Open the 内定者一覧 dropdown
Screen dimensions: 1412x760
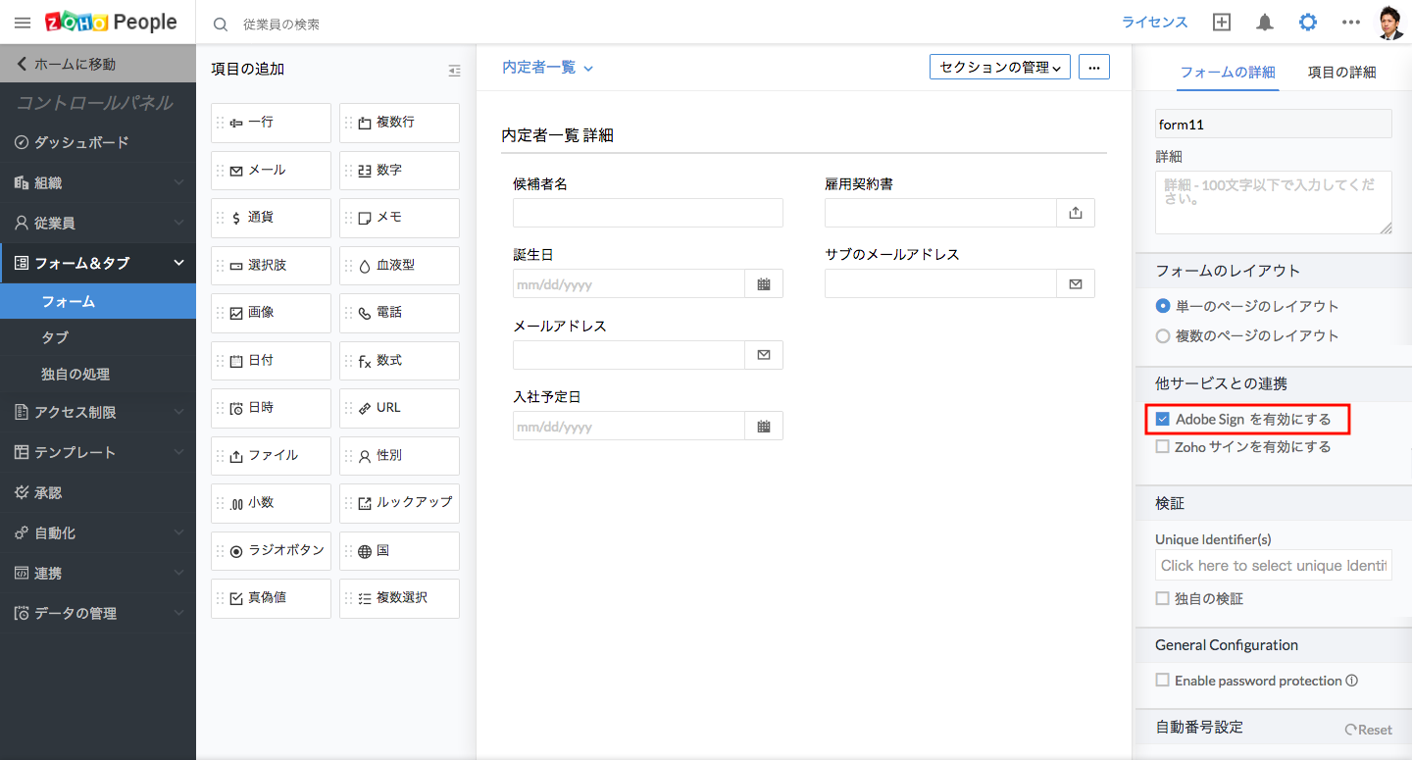click(548, 68)
